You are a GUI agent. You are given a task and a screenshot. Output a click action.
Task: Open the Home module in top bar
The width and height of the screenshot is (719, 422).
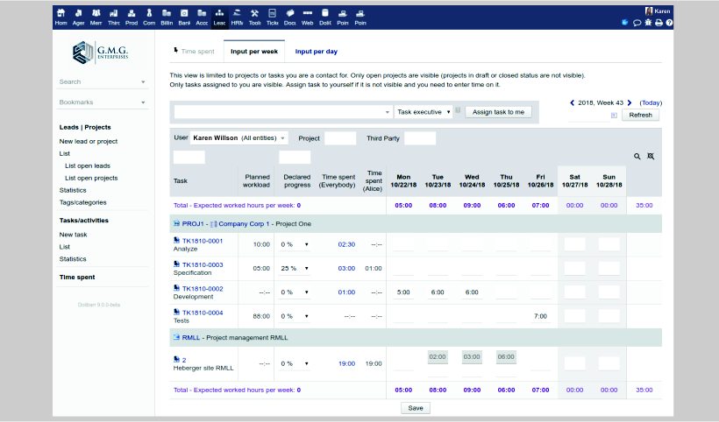coord(61,18)
